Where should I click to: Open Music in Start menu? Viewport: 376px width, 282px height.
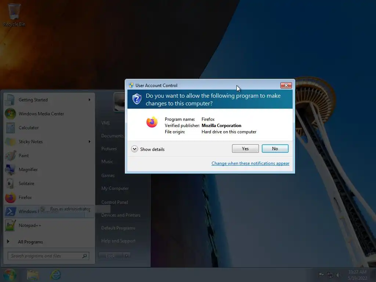pos(107,162)
